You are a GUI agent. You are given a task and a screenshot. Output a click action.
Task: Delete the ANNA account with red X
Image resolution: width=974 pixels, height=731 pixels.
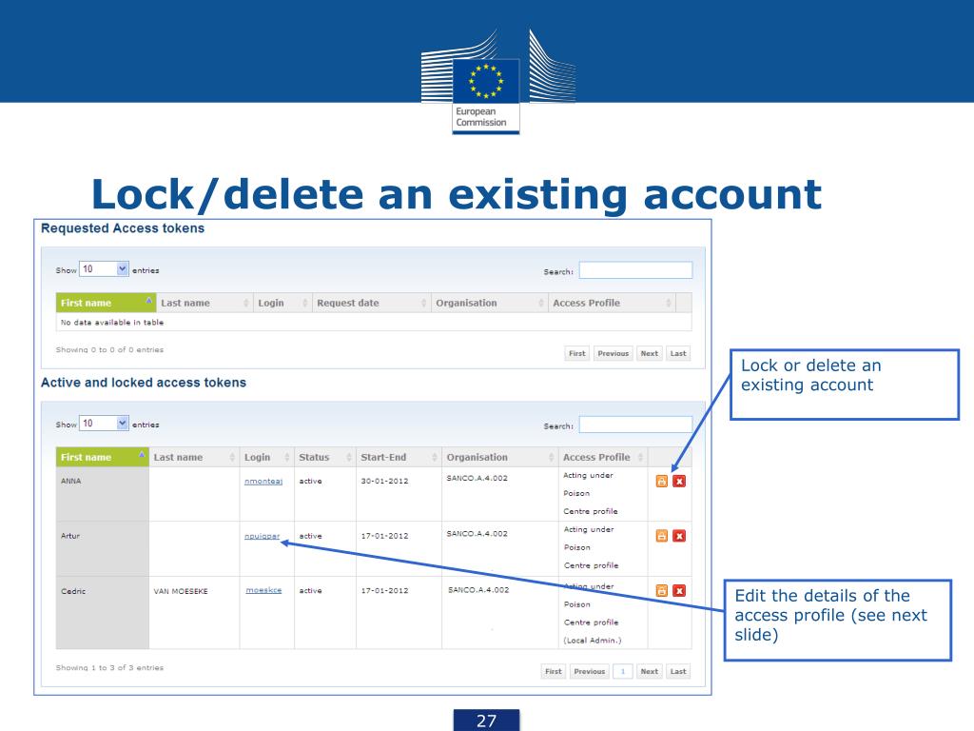[x=679, y=481]
